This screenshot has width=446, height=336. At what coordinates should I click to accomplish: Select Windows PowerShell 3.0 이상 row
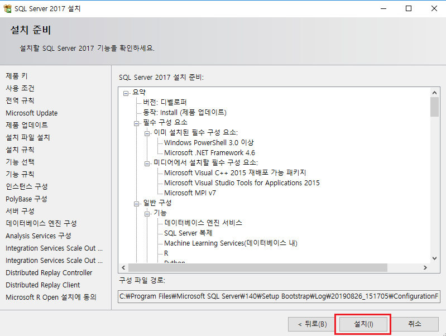(x=209, y=142)
